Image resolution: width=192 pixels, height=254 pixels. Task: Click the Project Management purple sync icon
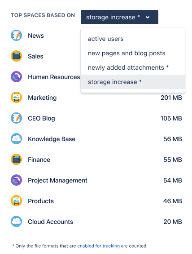point(16,180)
